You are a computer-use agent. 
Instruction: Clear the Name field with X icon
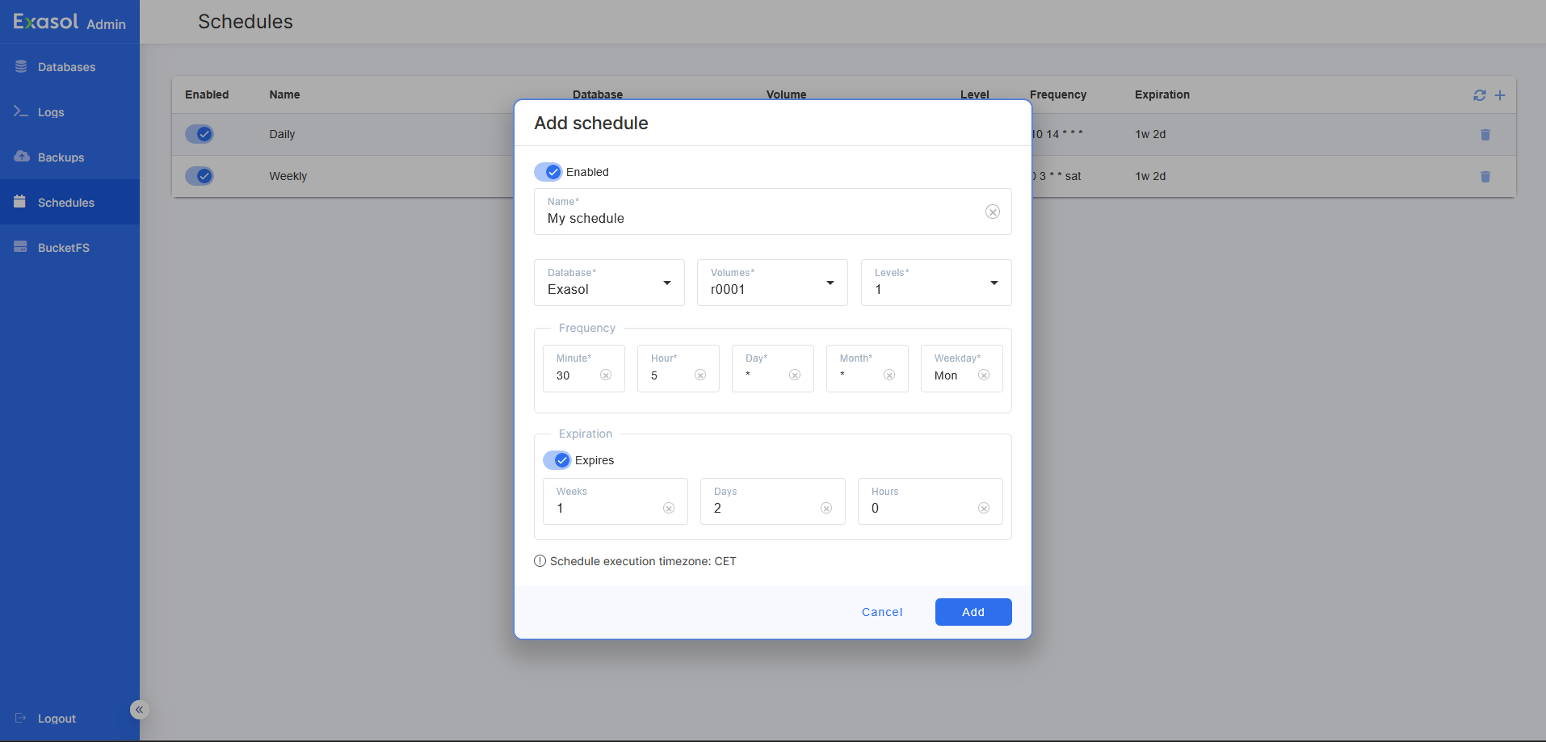tap(993, 212)
